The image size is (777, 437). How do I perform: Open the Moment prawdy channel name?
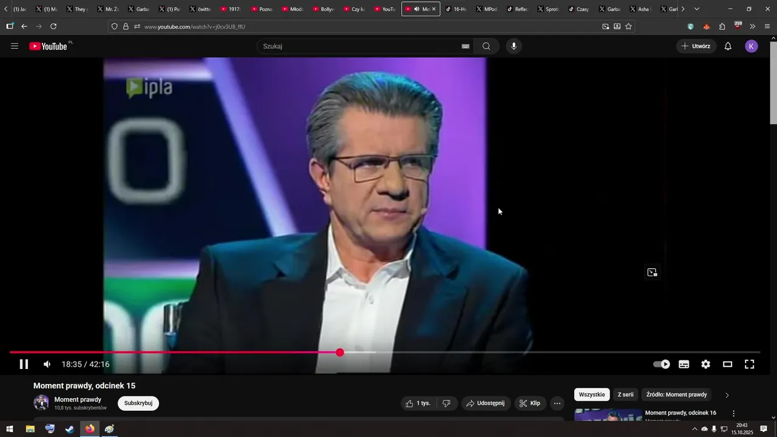[x=78, y=399]
